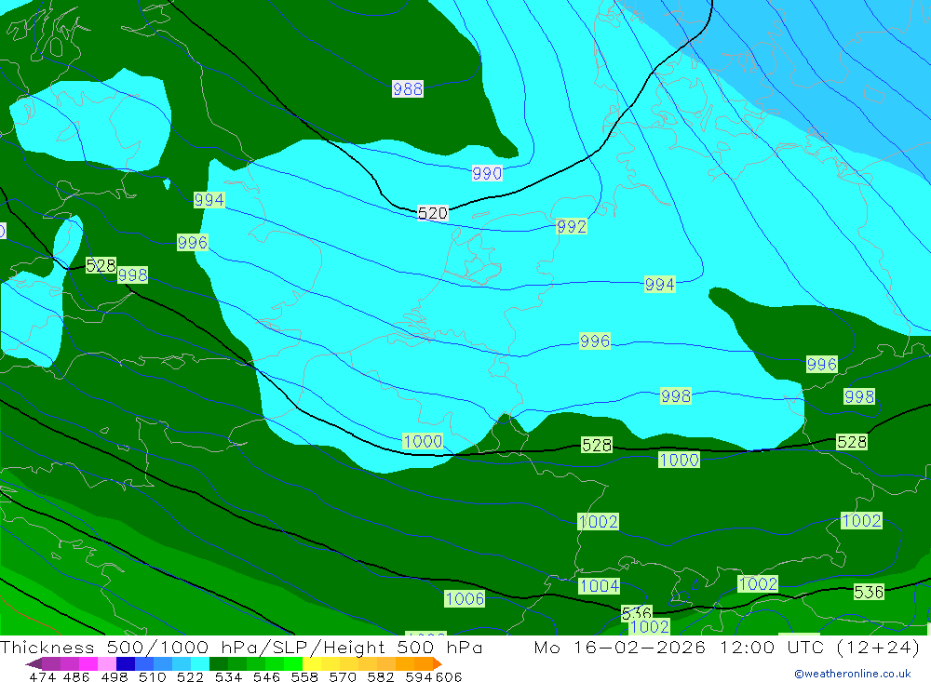Click legend value 474
931x682 pixels.
42,676
